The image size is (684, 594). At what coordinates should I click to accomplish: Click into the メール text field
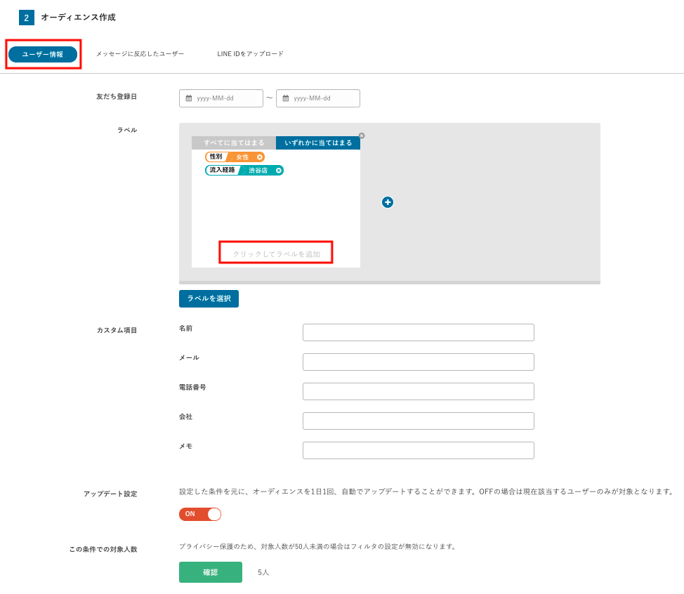(x=418, y=362)
